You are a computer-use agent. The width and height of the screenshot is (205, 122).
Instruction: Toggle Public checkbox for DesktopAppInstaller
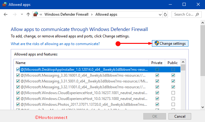[173, 70]
